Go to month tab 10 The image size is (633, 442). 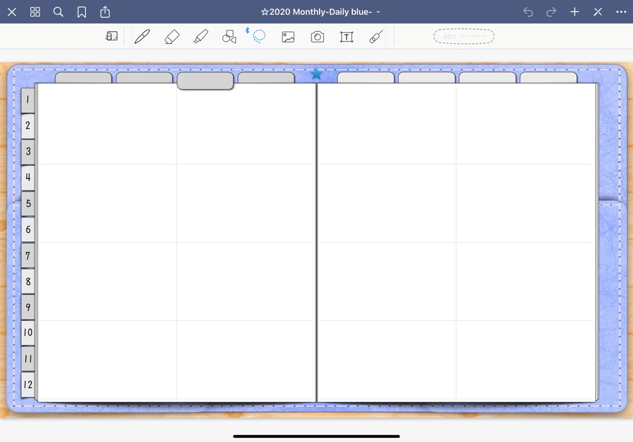tap(27, 333)
